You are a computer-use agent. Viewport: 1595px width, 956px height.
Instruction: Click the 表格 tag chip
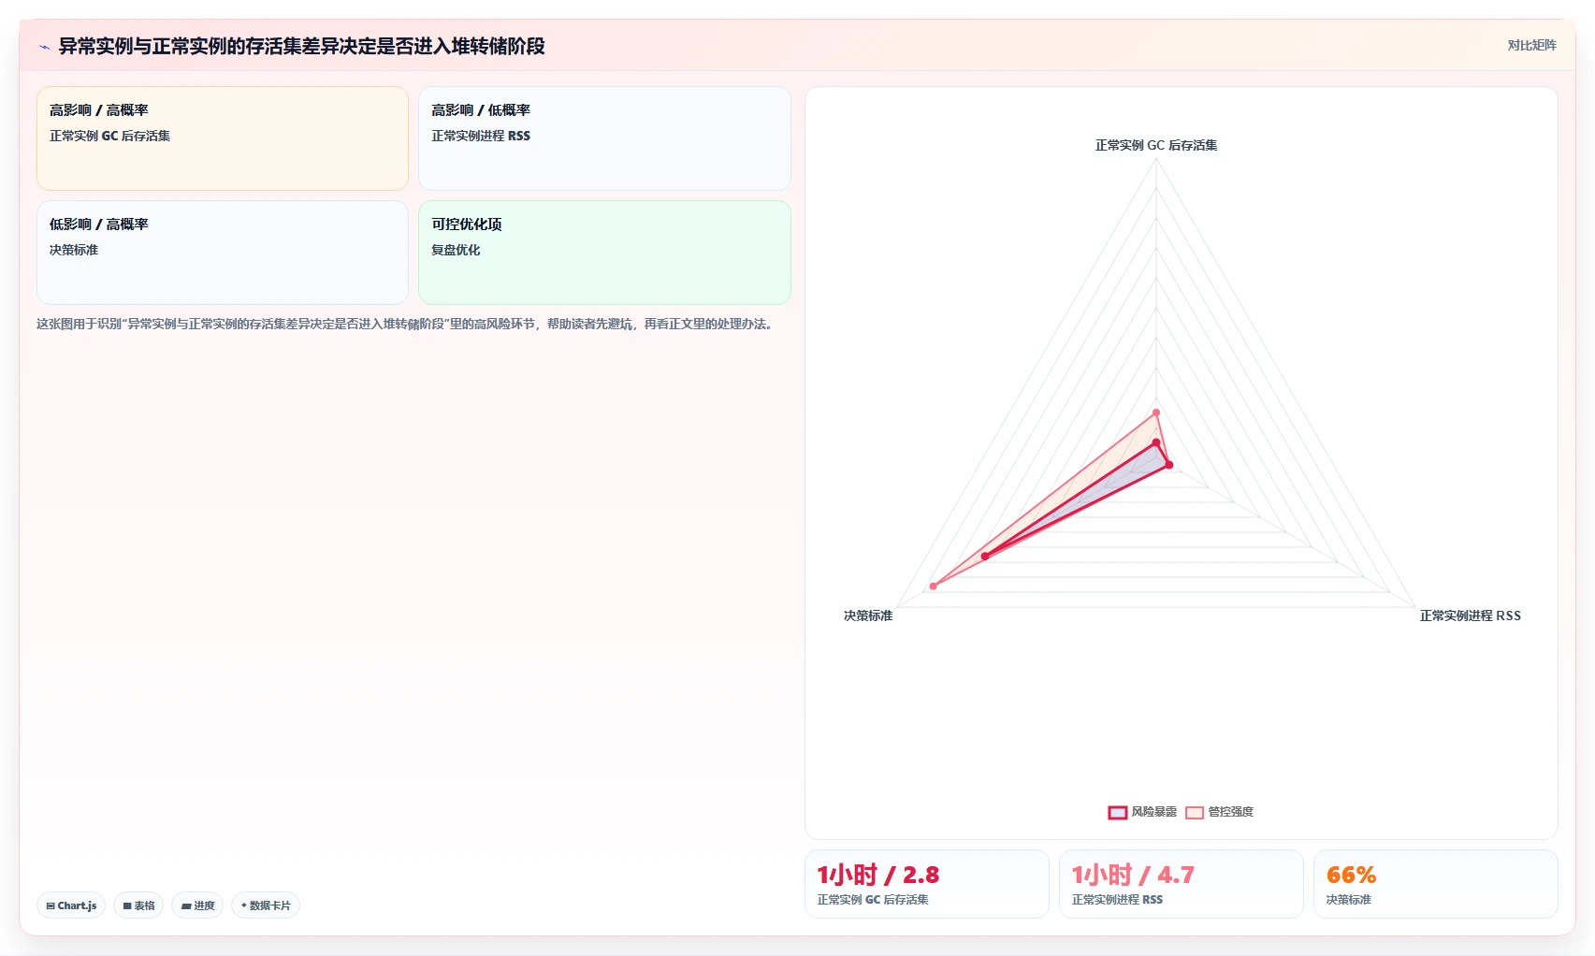pos(138,905)
